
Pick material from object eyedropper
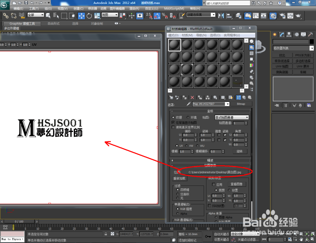coord(188,104)
